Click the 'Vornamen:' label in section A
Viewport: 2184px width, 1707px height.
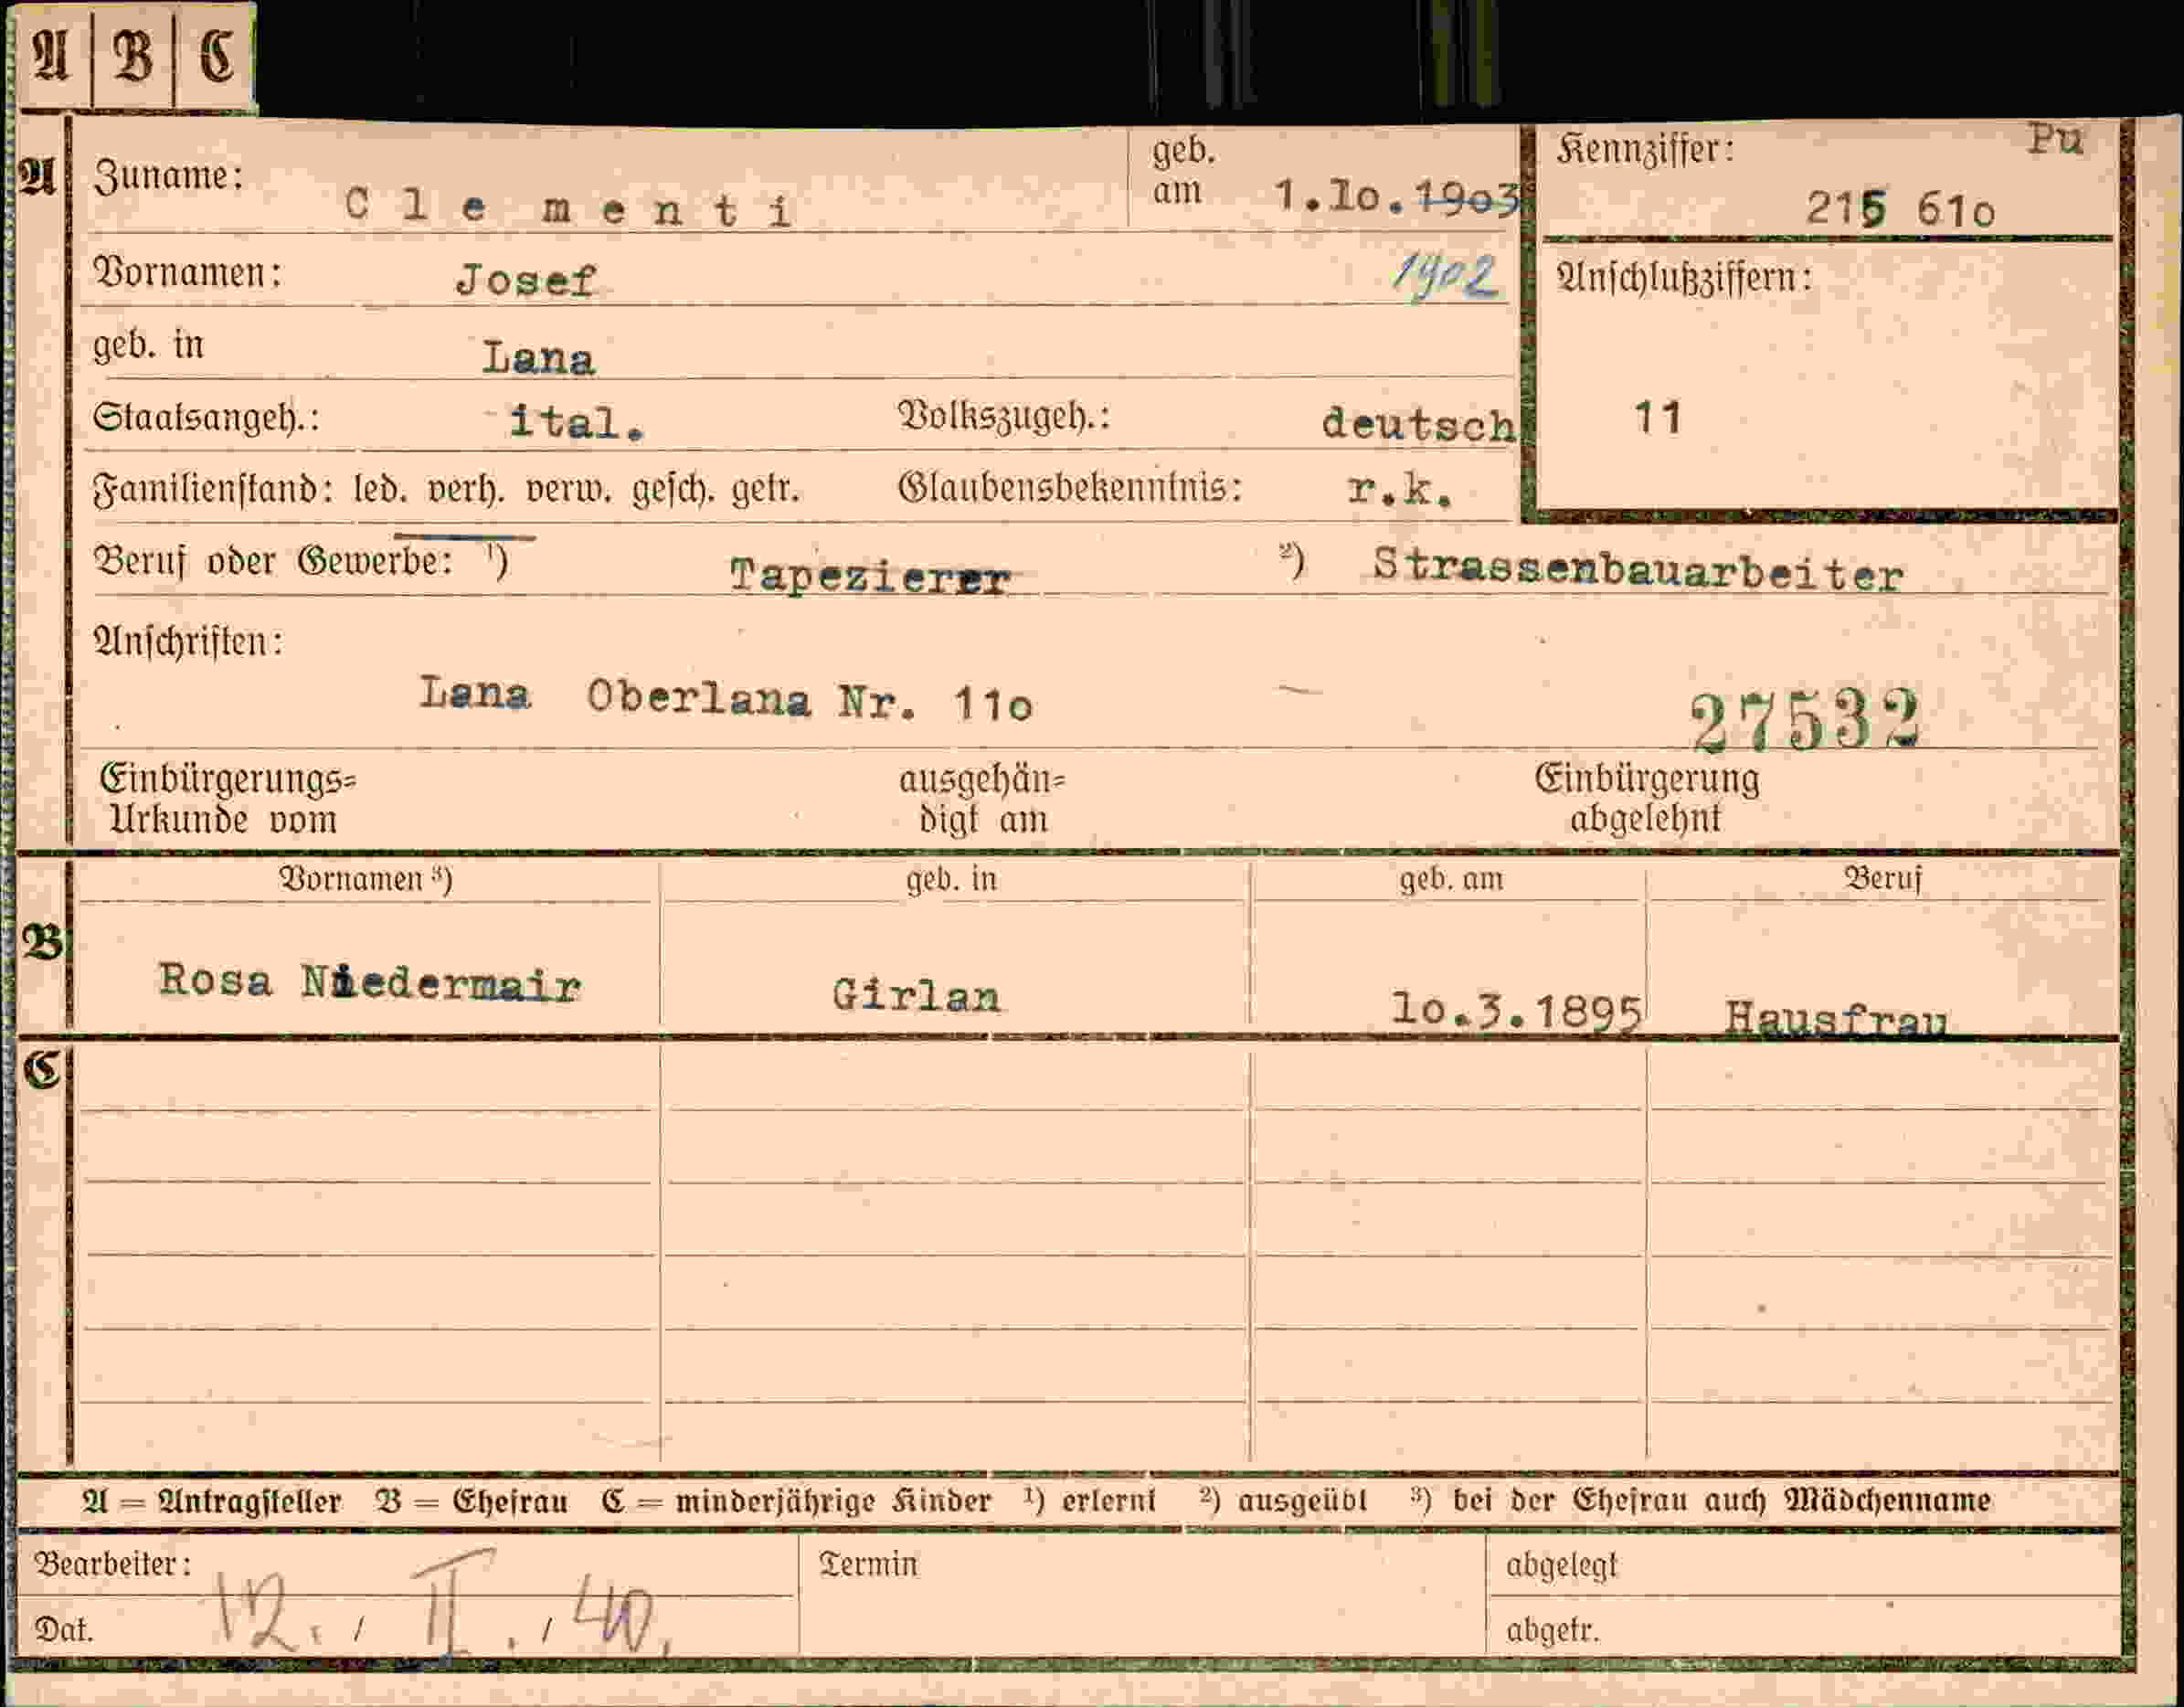pos(187,273)
